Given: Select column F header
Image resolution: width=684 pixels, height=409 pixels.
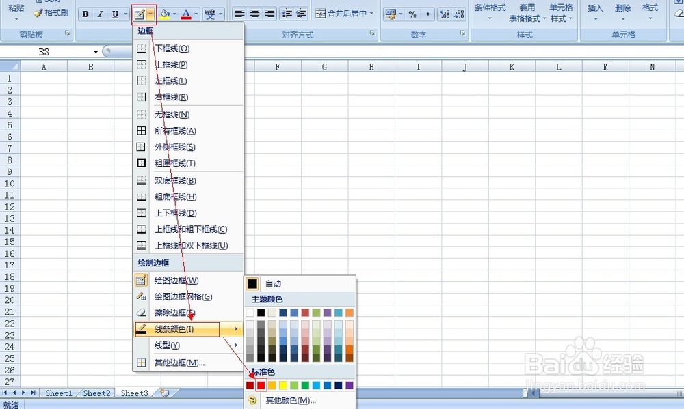Looking at the screenshot, I should [x=278, y=67].
